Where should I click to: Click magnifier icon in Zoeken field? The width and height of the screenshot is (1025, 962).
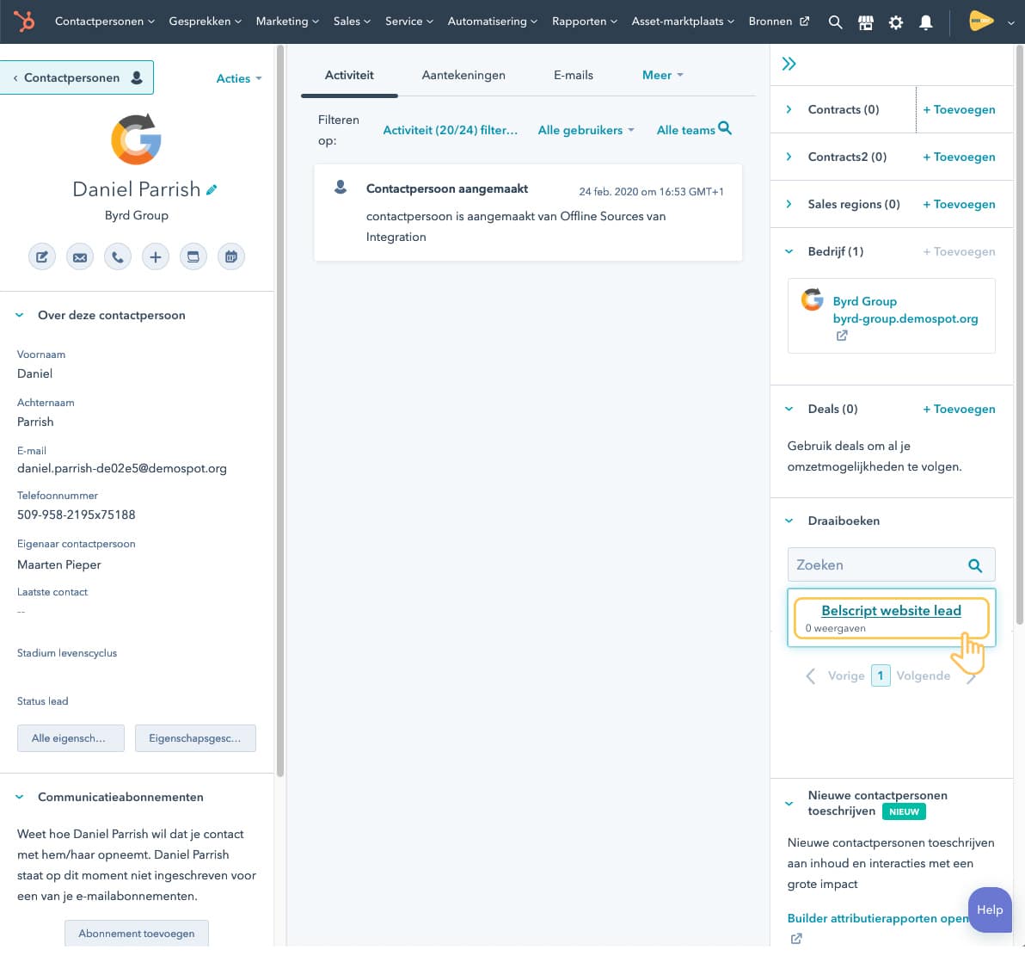[x=974, y=565]
